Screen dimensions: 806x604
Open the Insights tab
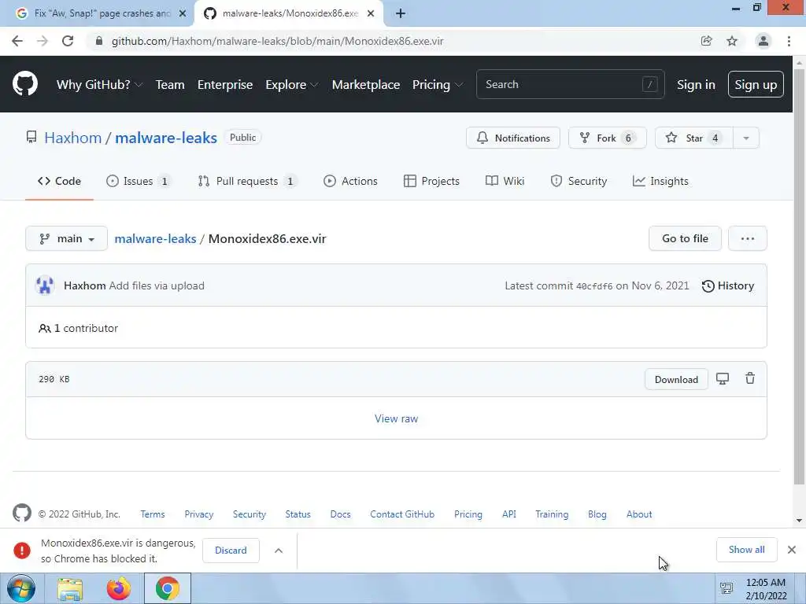[x=660, y=181]
